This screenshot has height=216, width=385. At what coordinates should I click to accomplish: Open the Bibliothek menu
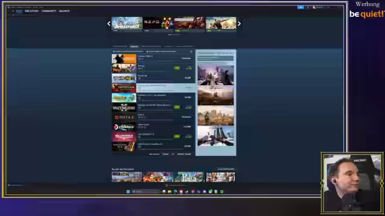32,11
